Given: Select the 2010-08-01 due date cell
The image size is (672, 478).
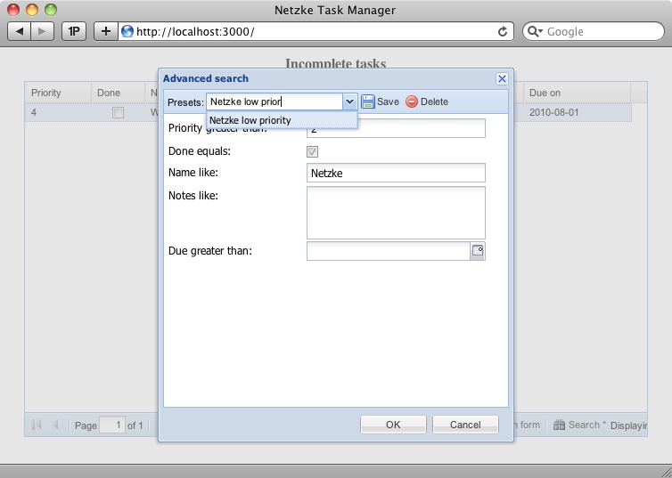Looking at the screenshot, I should click(x=577, y=112).
